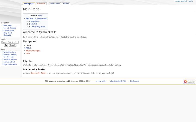Jump to 1.3 Community Portal in contents
This screenshot has width=196, height=122.
coord(36,27)
